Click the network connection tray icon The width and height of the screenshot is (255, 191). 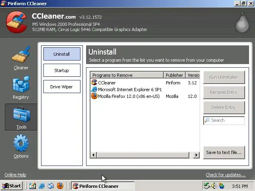pyautogui.click(x=207, y=186)
